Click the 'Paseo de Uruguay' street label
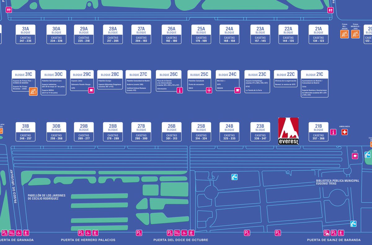 tap(14, 186)
